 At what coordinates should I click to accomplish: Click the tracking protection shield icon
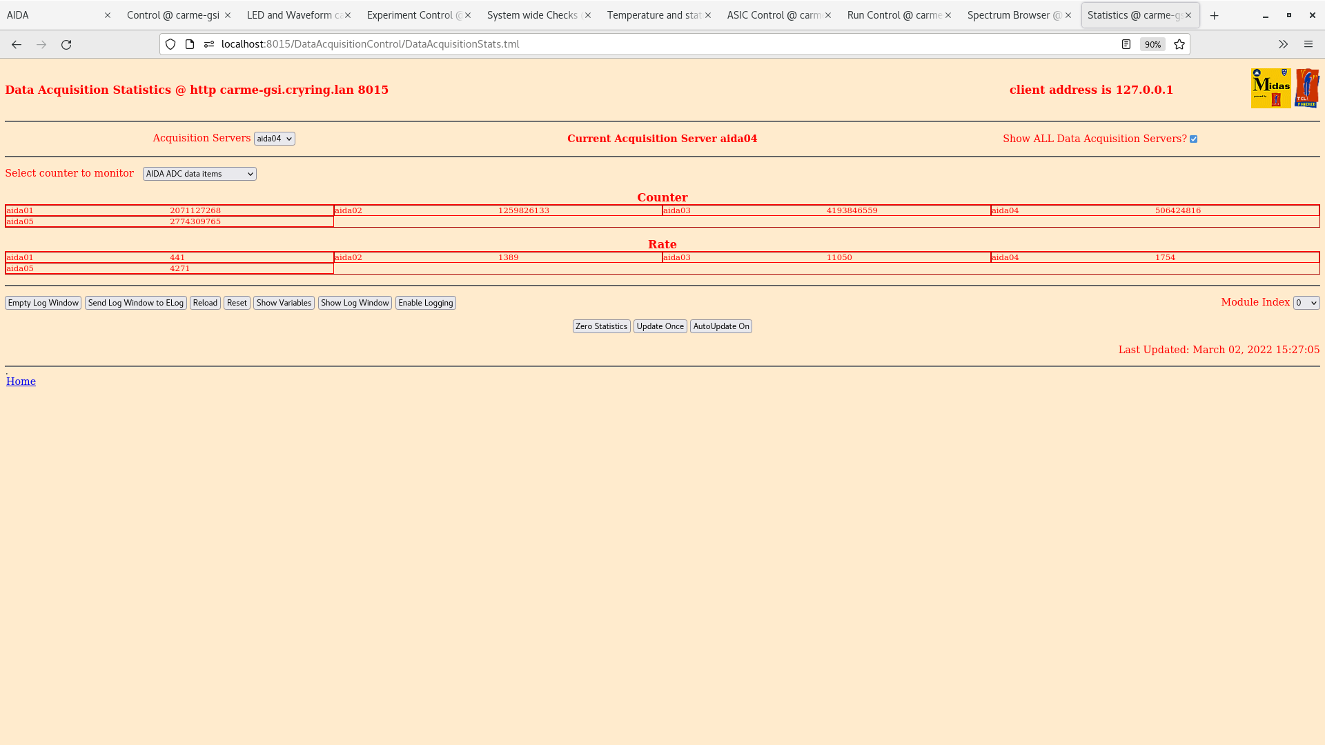pos(170,44)
